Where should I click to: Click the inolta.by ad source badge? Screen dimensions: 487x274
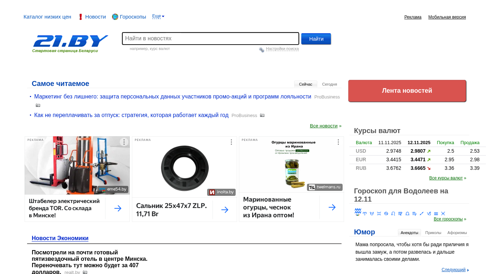[221, 192]
